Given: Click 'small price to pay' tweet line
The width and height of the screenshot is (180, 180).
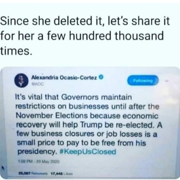Looking at the screenshot, I should 82,143.
